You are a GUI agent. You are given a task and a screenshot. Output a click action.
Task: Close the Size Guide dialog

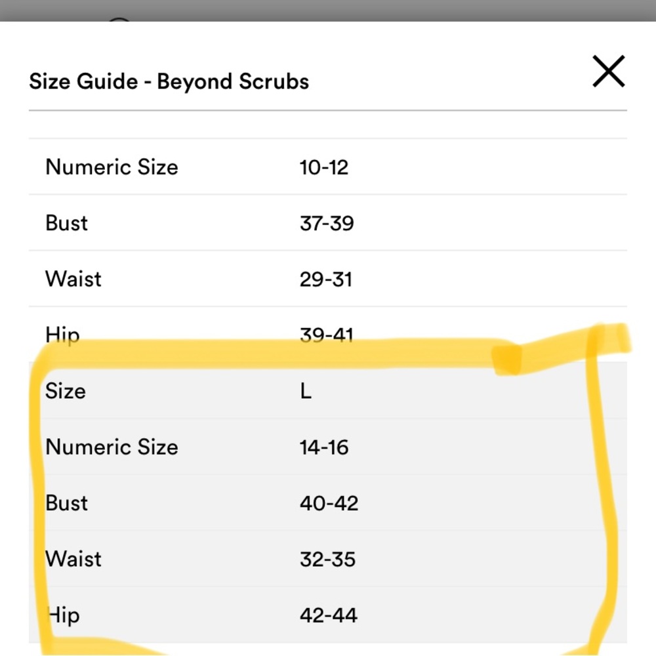[607, 71]
